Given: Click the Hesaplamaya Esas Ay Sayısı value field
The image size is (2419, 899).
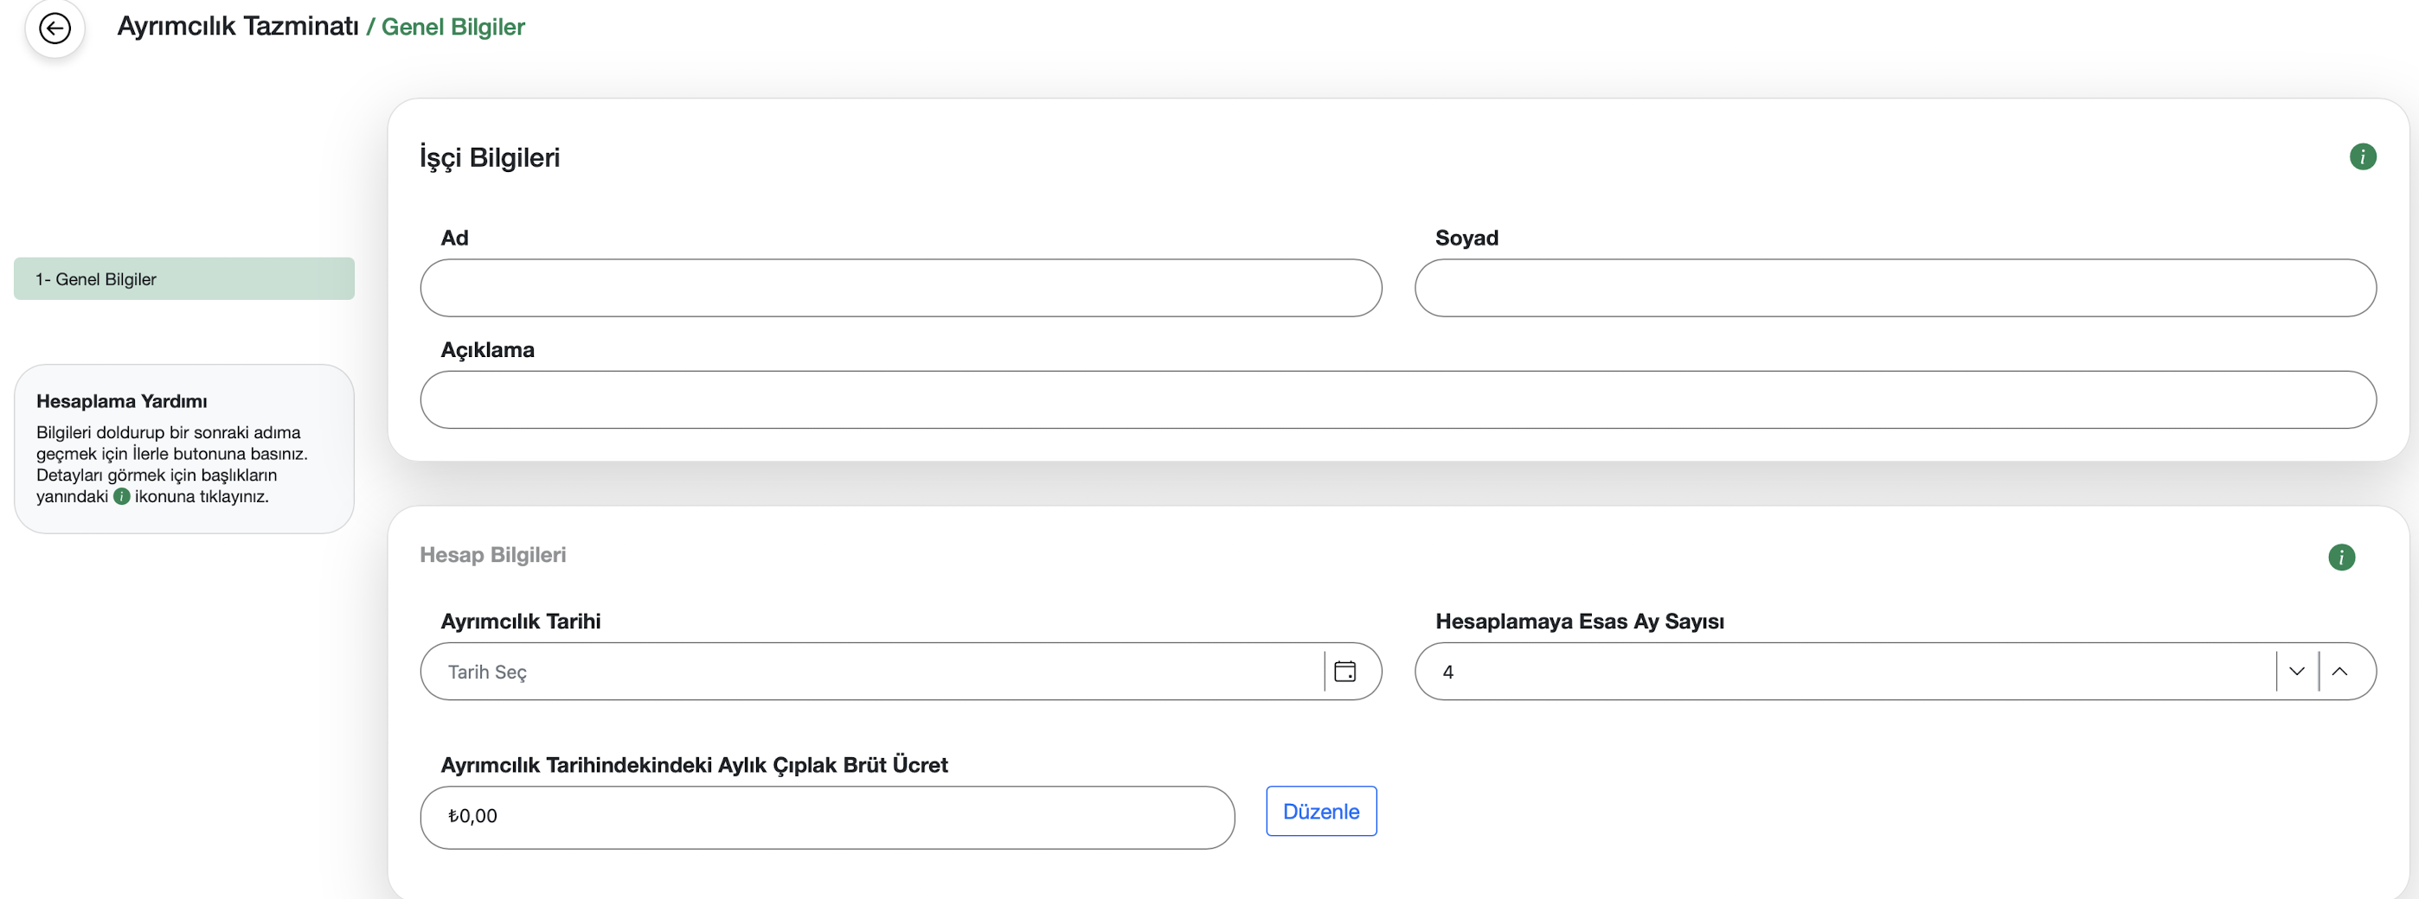Looking at the screenshot, I should coord(1840,672).
